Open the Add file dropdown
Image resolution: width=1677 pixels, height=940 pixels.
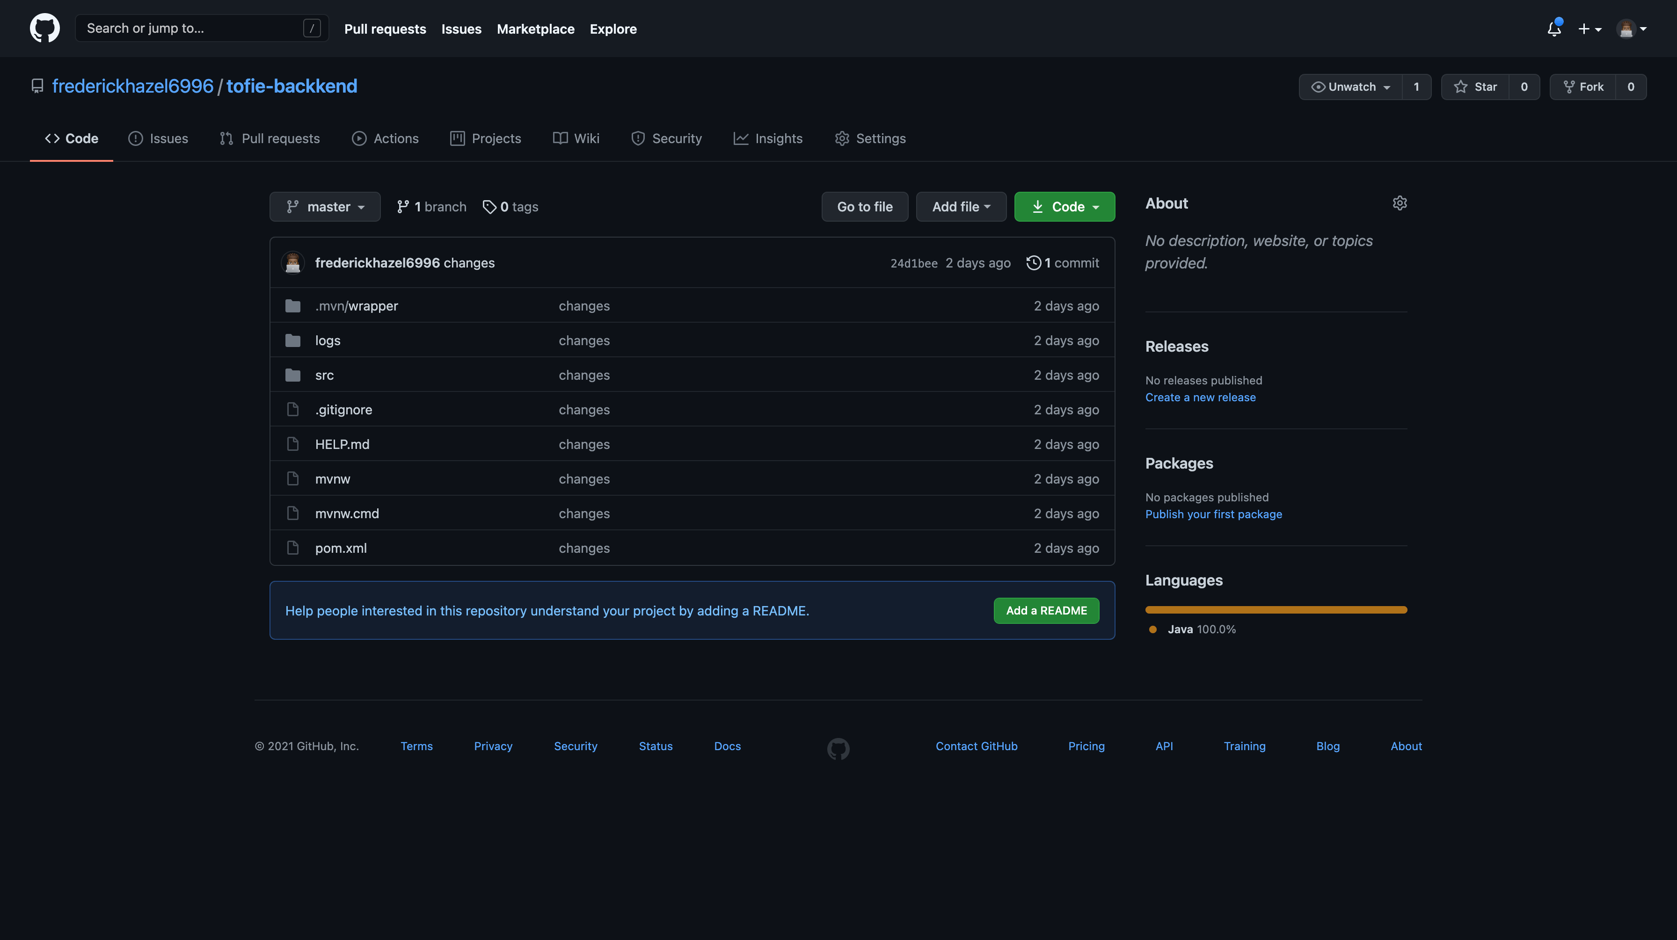point(961,207)
